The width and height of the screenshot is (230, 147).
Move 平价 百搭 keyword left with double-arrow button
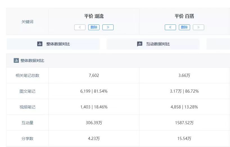[x=170, y=27]
